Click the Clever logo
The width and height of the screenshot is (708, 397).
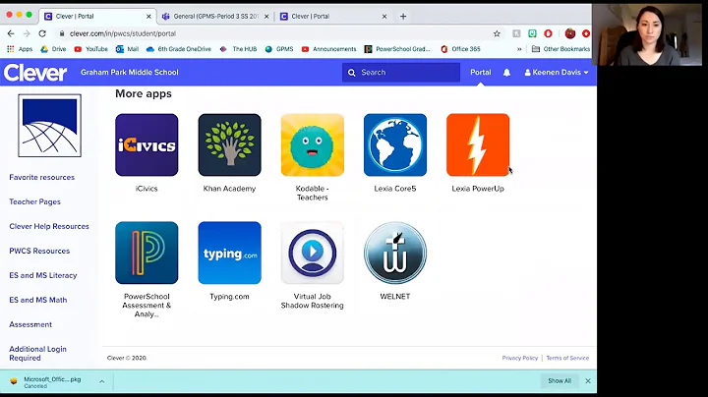(35, 72)
